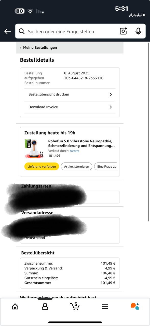Screen dimensions: 150x326
Task: Click the page scrollbar on the right edge
Action: pos(148,132)
